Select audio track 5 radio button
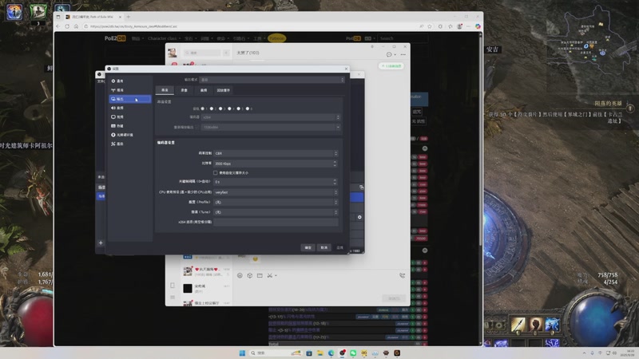The image size is (639, 359). coord(238,108)
